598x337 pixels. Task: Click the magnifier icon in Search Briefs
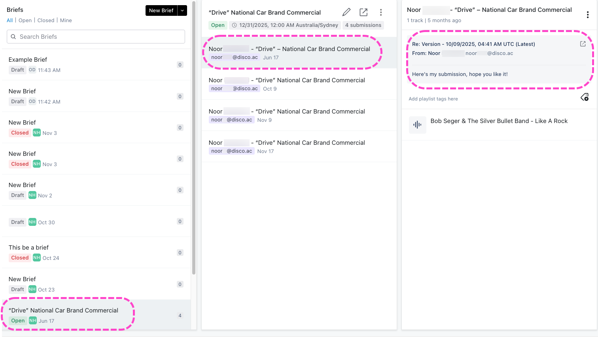[13, 37]
